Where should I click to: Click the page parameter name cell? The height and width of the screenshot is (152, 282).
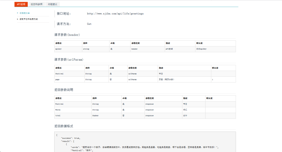pyautogui.click(x=69, y=80)
